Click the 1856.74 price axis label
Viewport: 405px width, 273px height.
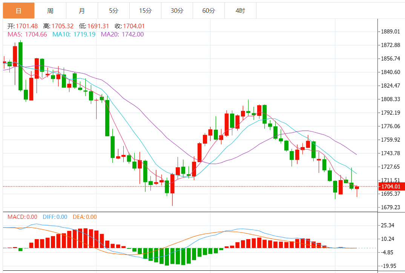[391, 58]
